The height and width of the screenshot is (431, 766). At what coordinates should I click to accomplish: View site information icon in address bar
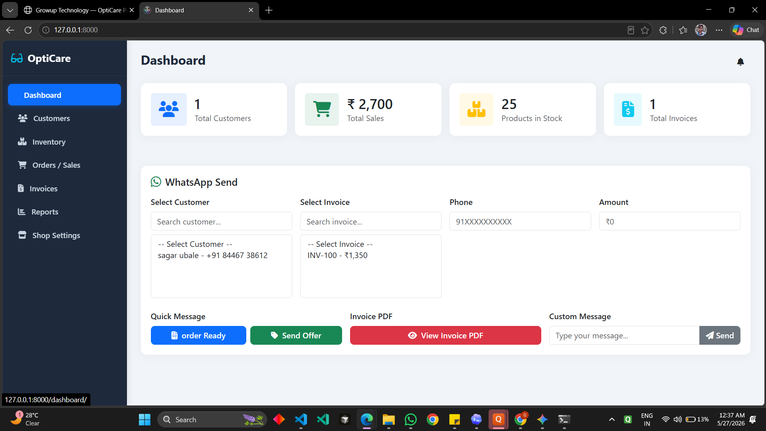point(46,30)
